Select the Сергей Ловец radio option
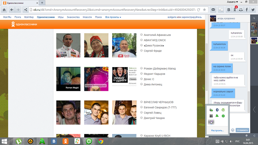 click(x=141, y=112)
